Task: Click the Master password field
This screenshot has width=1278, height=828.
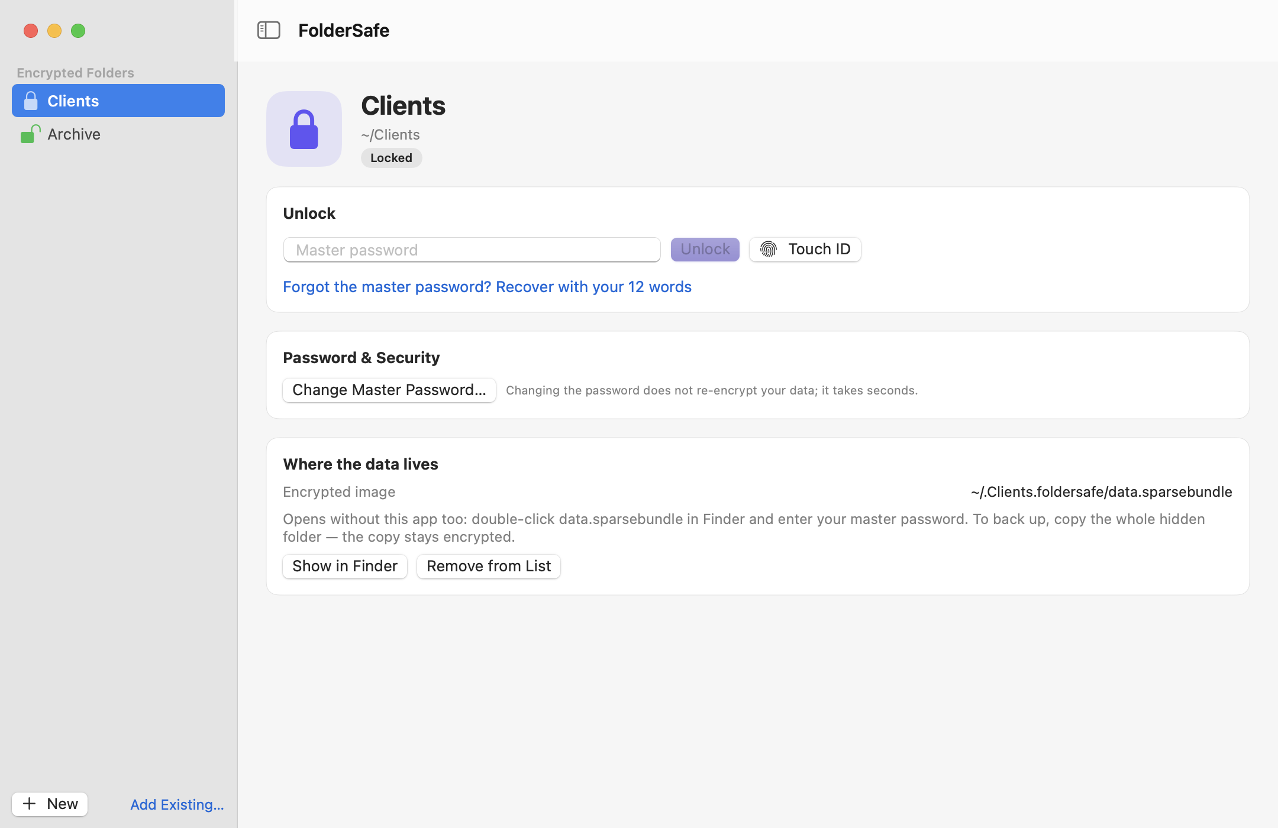Action: (472, 250)
